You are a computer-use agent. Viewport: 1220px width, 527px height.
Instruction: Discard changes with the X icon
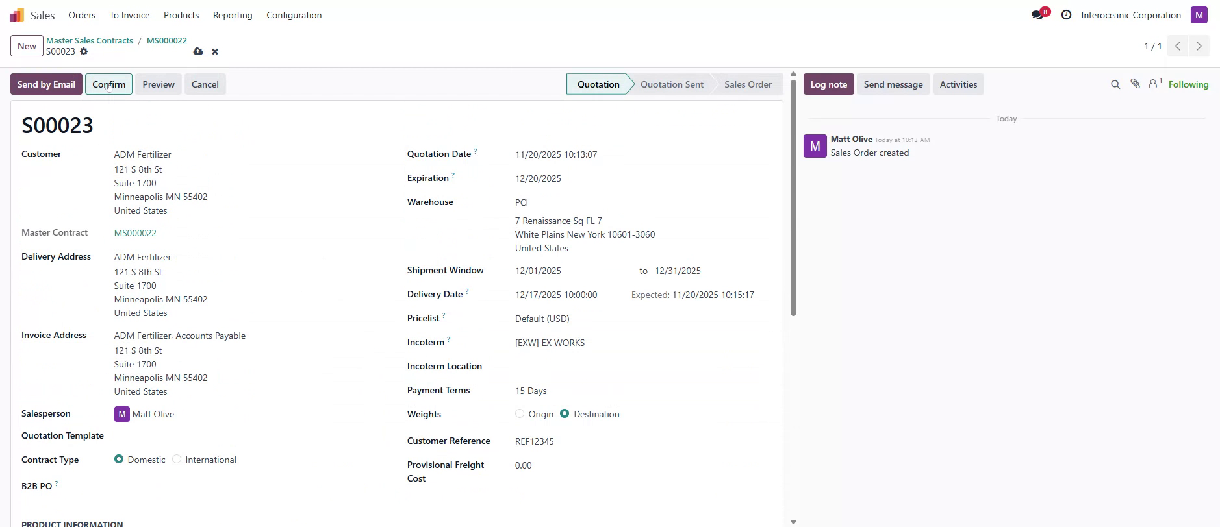pyautogui.click(x=215, y=51)
